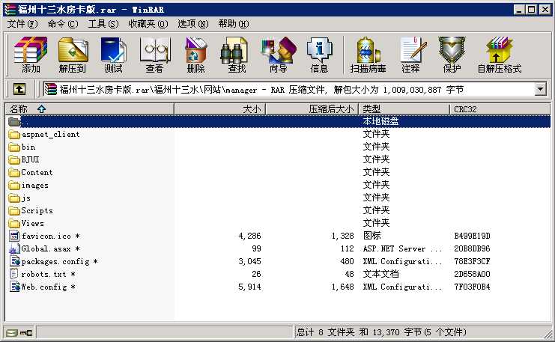Viewport: 555px width, 342px height.
Task: Click the drive icon in status bar
Action: tap(12, 333)
